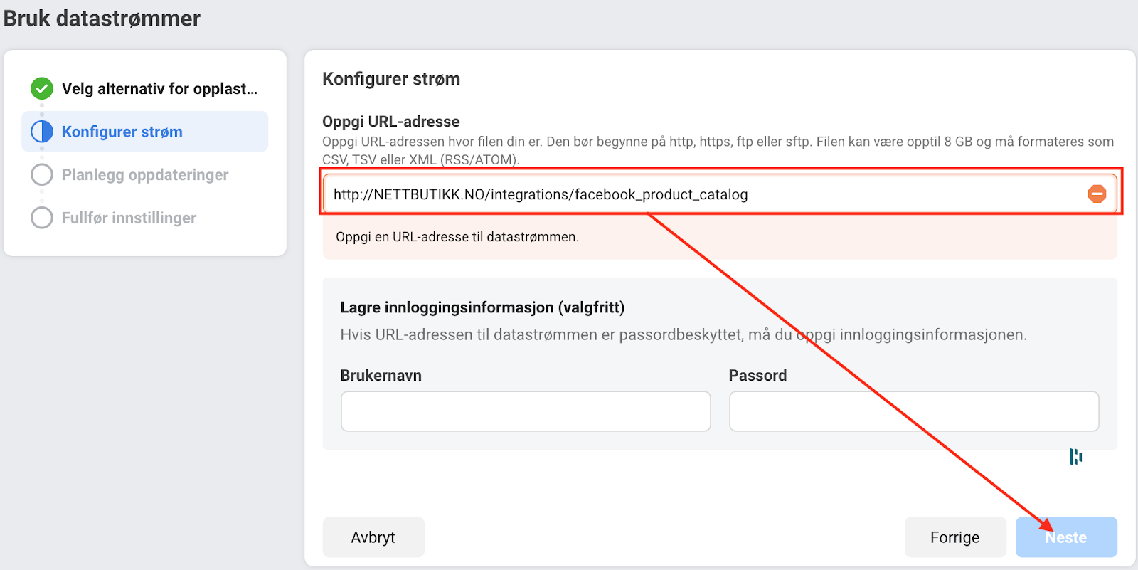This screenshot has width=1138, height=570.
Task: Click the Bruk datastrømmer page title
Action: (102, 19)
